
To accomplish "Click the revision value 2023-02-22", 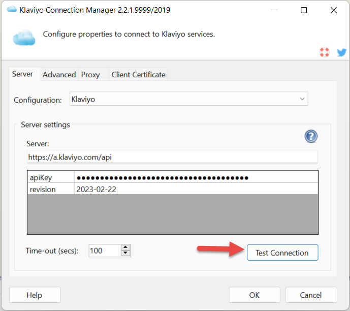I will tap(196, 189).
